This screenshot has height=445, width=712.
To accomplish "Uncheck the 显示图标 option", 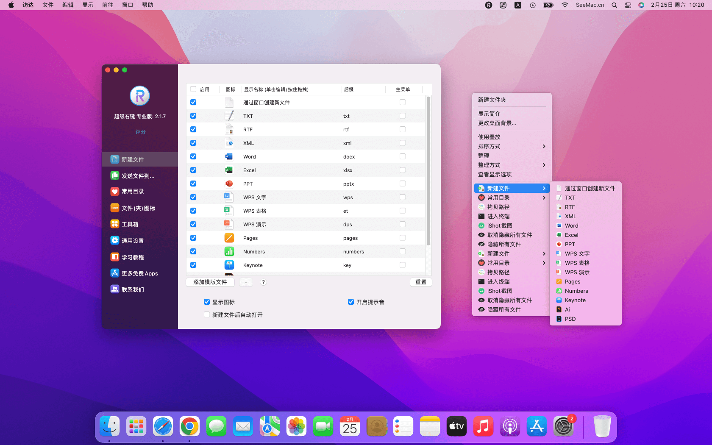I will coord(207,302).
